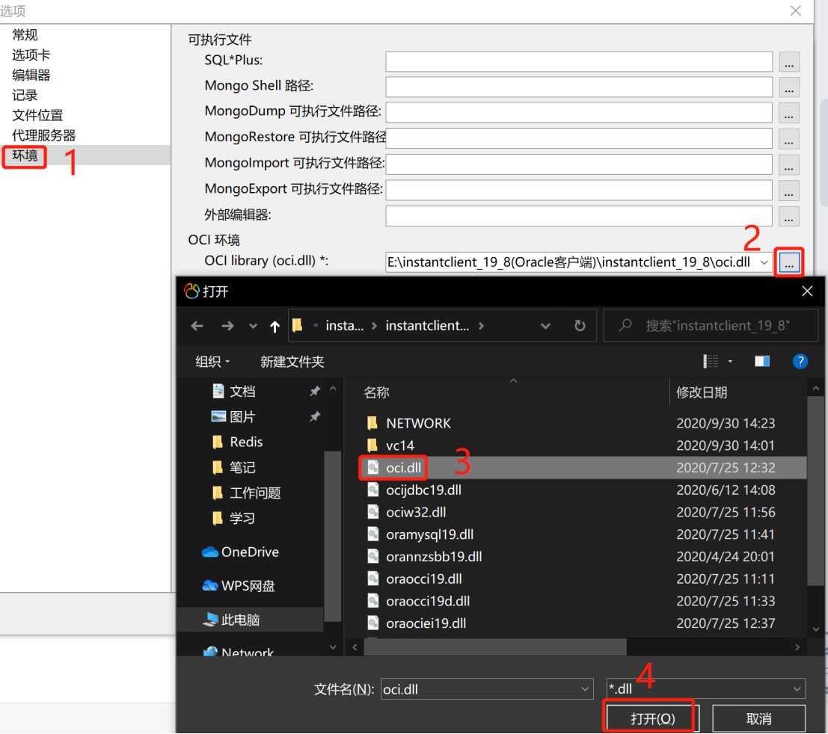
Task: Browse for MongoExport executable path
Action: [x=789, y=191]
